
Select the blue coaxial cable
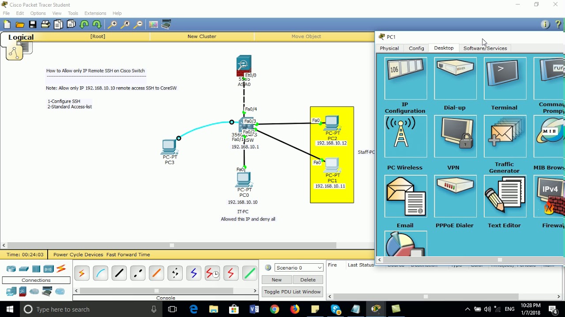pyautogui.click(x=193, y=273)
